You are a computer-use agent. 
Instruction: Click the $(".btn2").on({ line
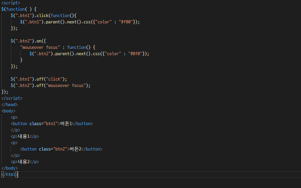(x=28, y=41)
